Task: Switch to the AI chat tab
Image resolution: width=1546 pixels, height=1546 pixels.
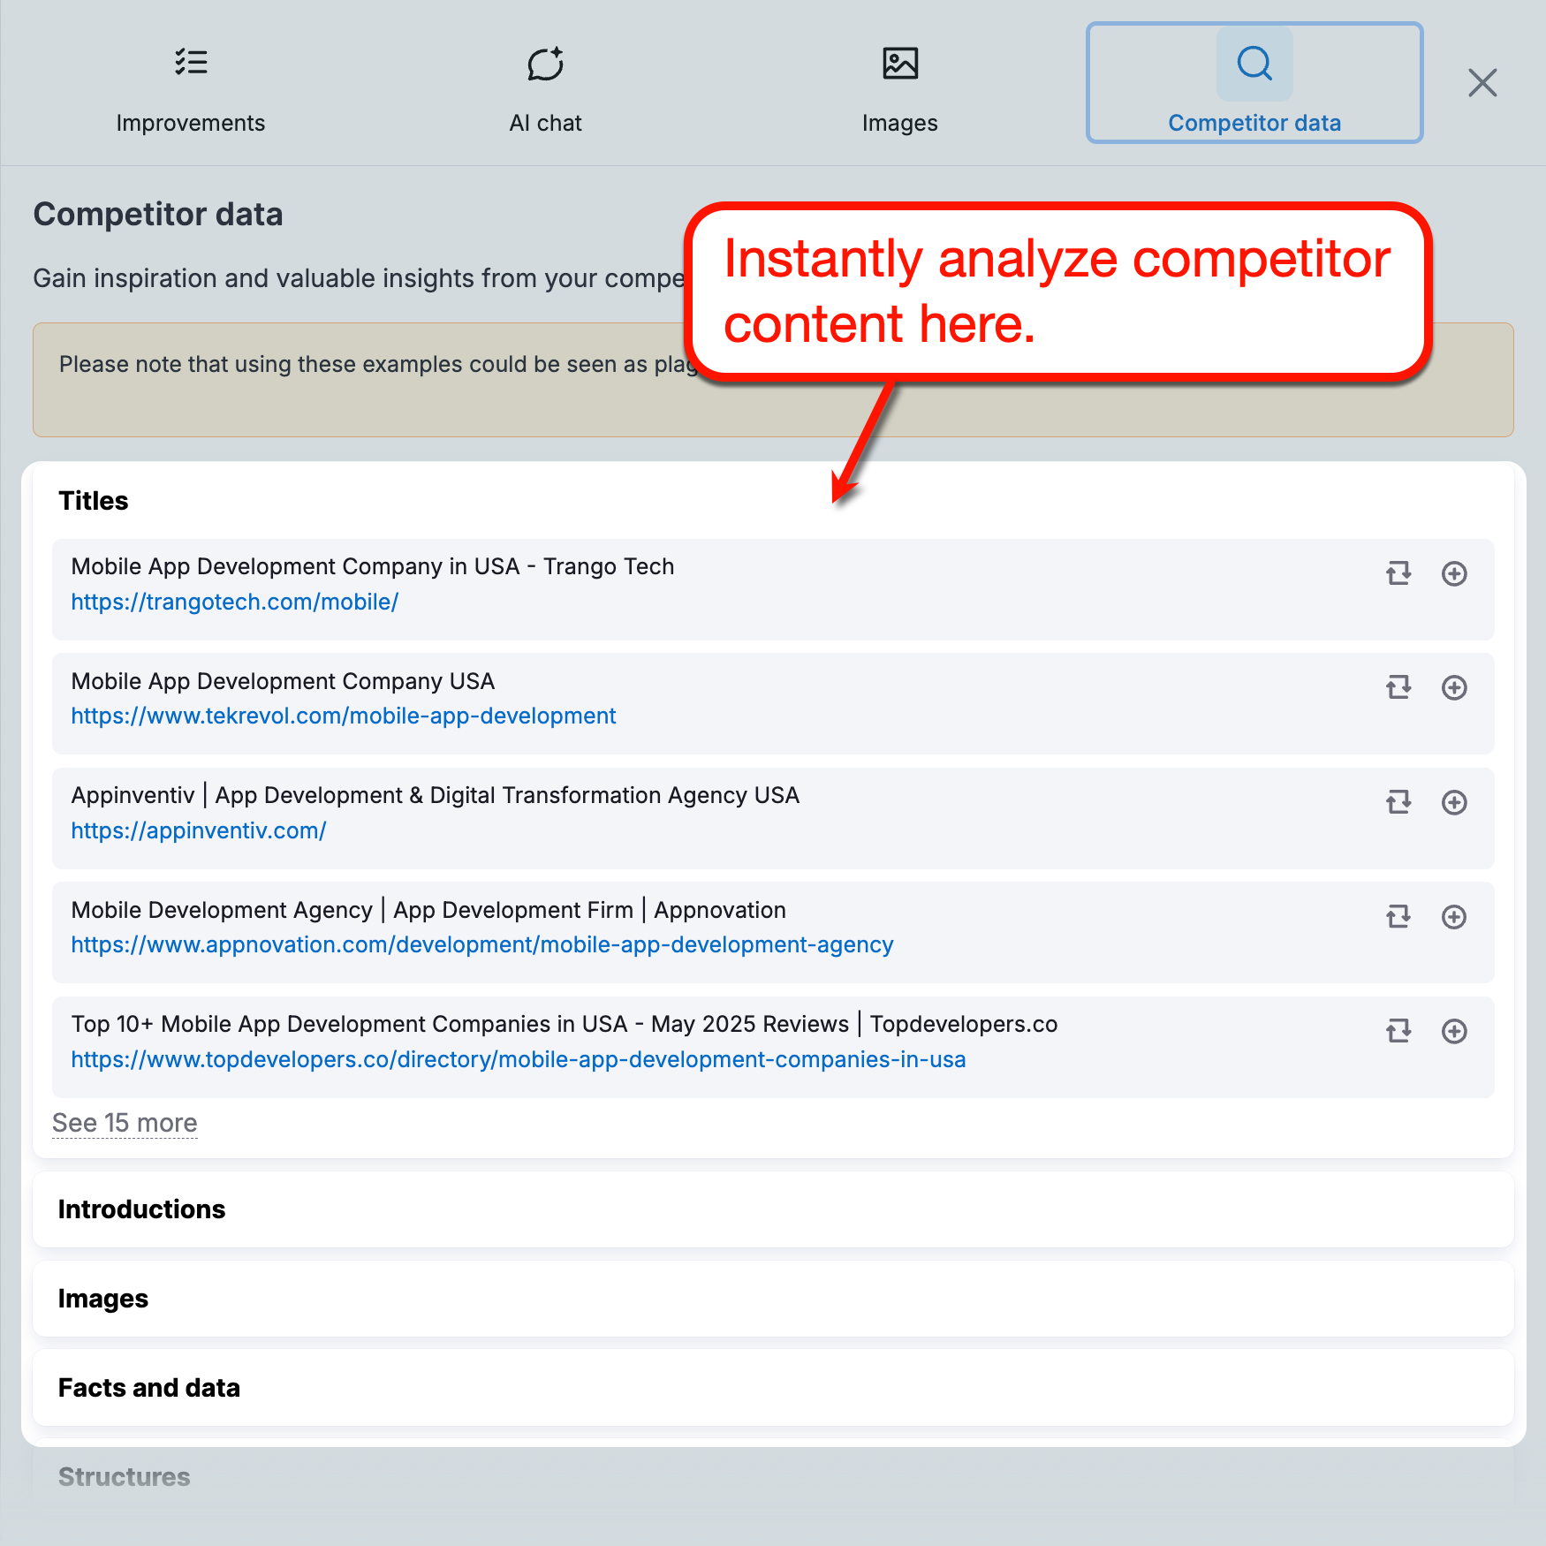Action: pyautogui.click(x=545, y=84)
